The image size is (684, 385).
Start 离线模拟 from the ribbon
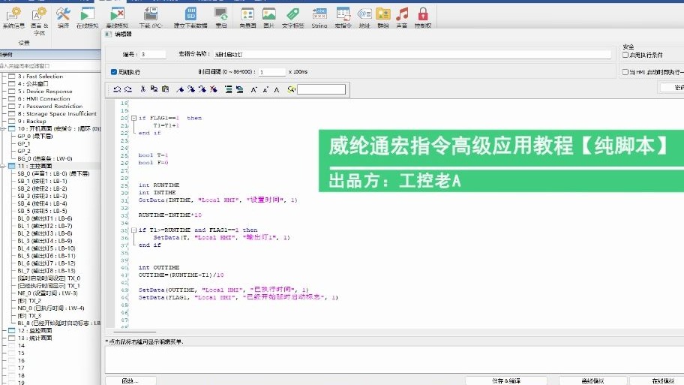(x=117, y=17)
